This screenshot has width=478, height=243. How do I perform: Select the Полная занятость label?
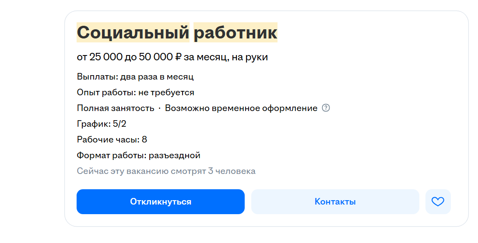point(116,108)
